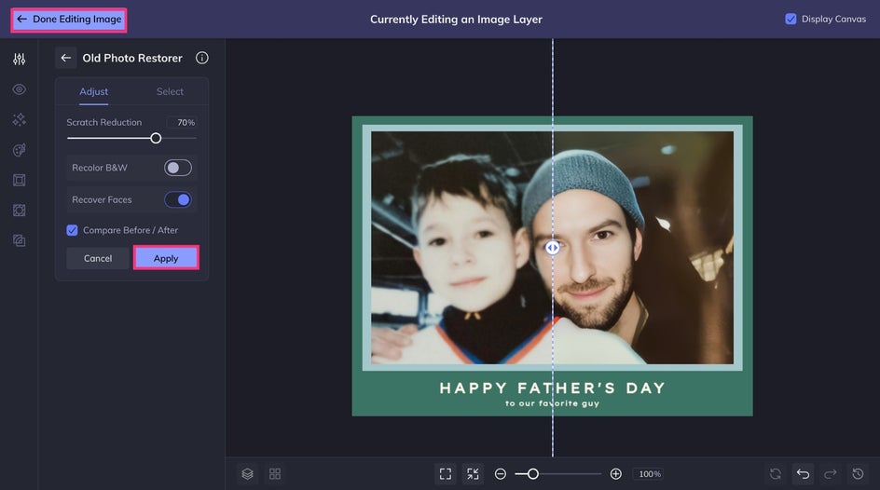Click the HAPPY FATHER'S DAY text on canvas
The height and width of the screenshot is (490, 880).
(x=552, y=388)
